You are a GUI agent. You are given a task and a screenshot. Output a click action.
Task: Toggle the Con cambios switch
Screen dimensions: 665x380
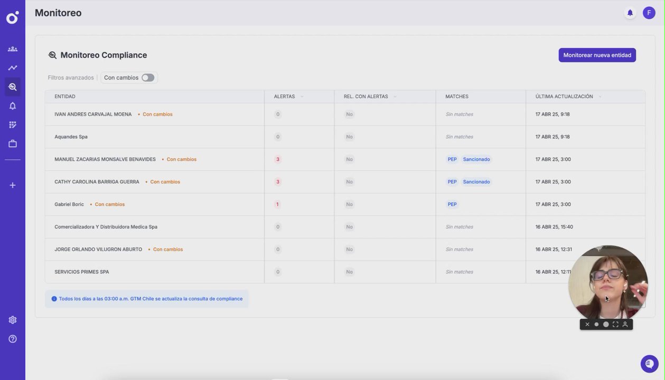point(148,78)
